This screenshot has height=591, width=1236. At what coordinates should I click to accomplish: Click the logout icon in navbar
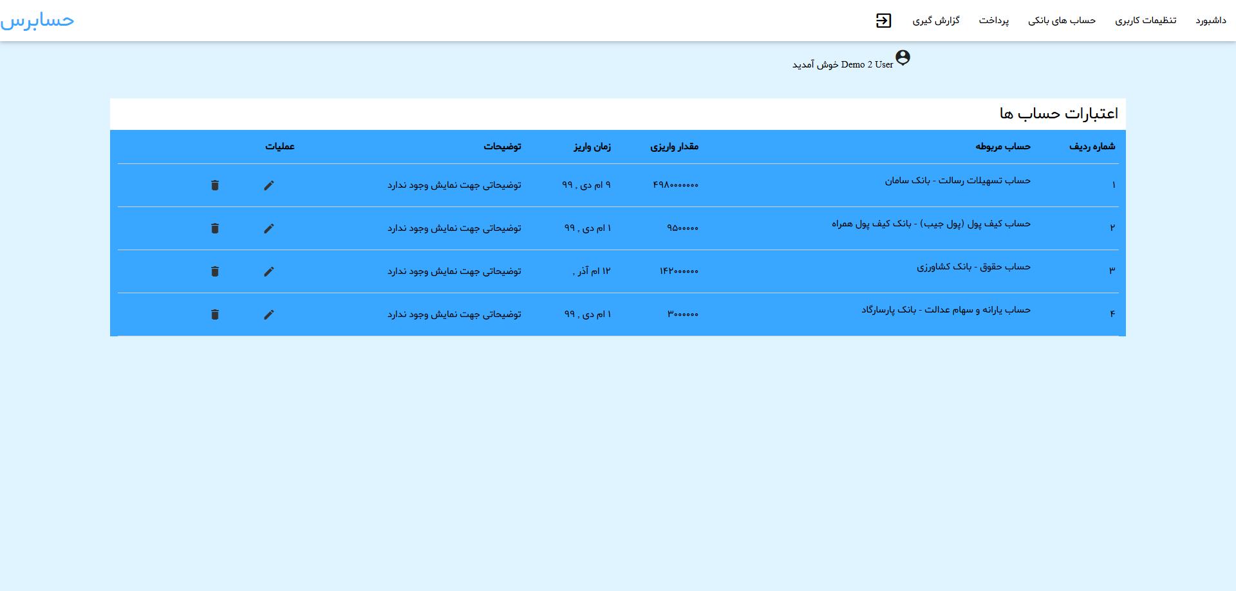[x=883, y=21]
